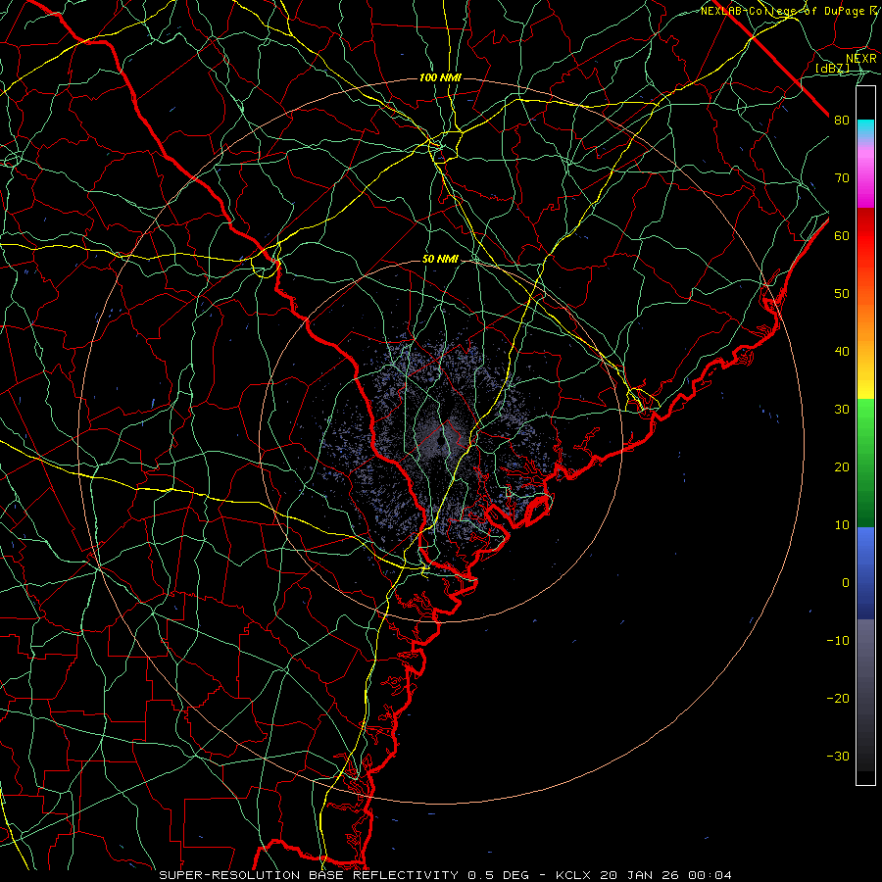The image size is (882, 882).
Task: Click the 80 value on the dBZ scale
Action: (x=842, y=121)
